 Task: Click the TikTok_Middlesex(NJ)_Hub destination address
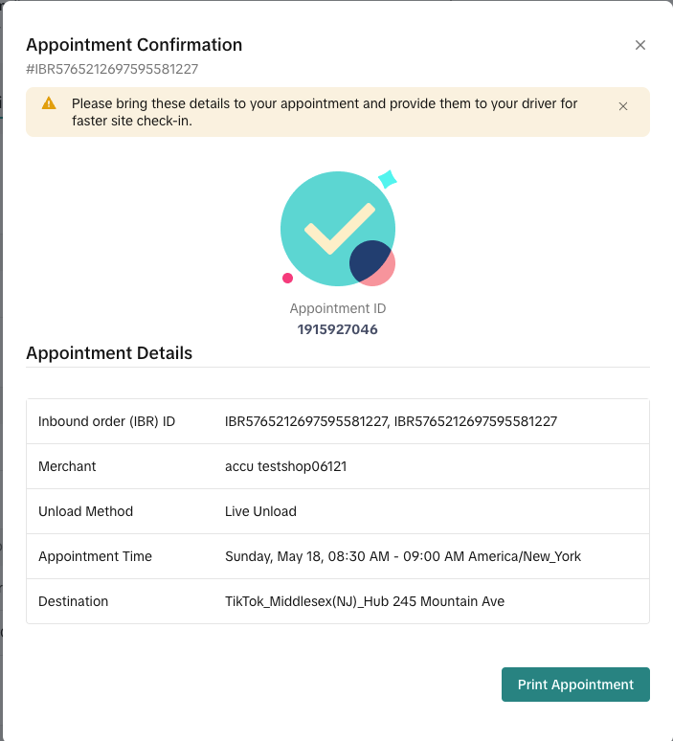(364, 601)
